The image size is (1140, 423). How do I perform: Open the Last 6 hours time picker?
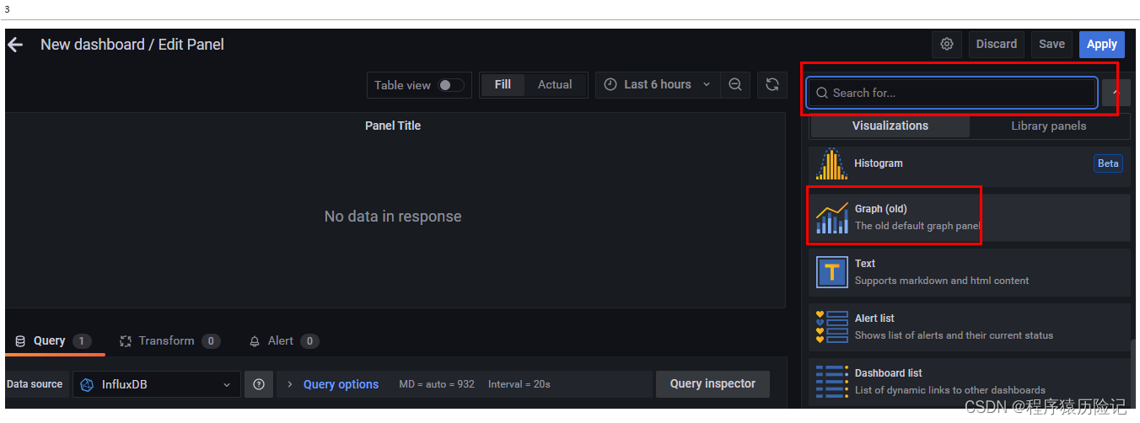(x=658, y=84)
